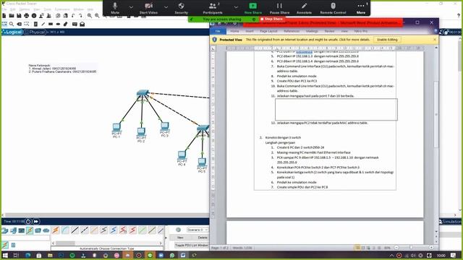The height and width of the screenshot is (260, 463).
Task: Choose Copper Straight-Through cable
Action: (x=75, y=230)
